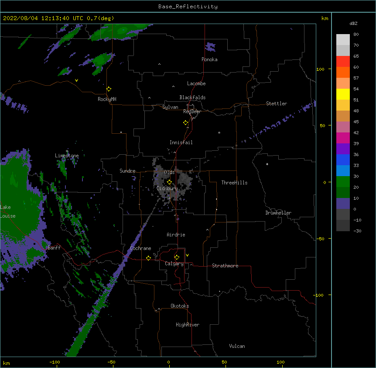Click the blue 36 dBZ color band
The height and width of the screenshot is (368, 376).
[x=343, y=160]
